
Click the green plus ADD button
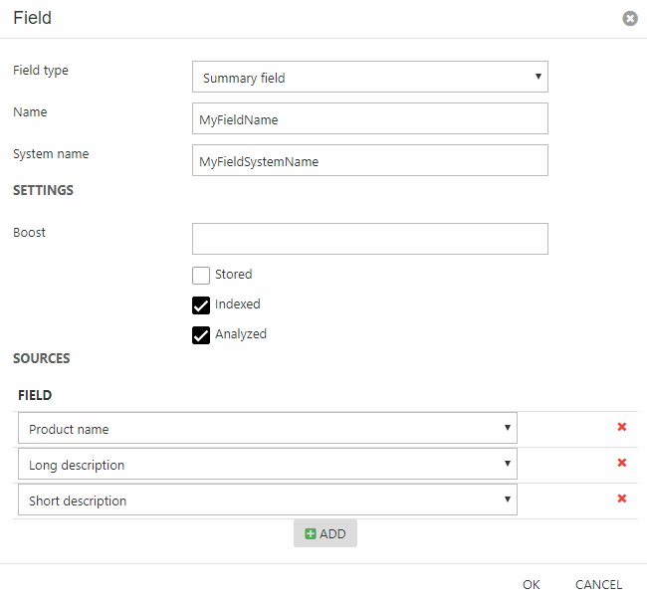point(325,533)
